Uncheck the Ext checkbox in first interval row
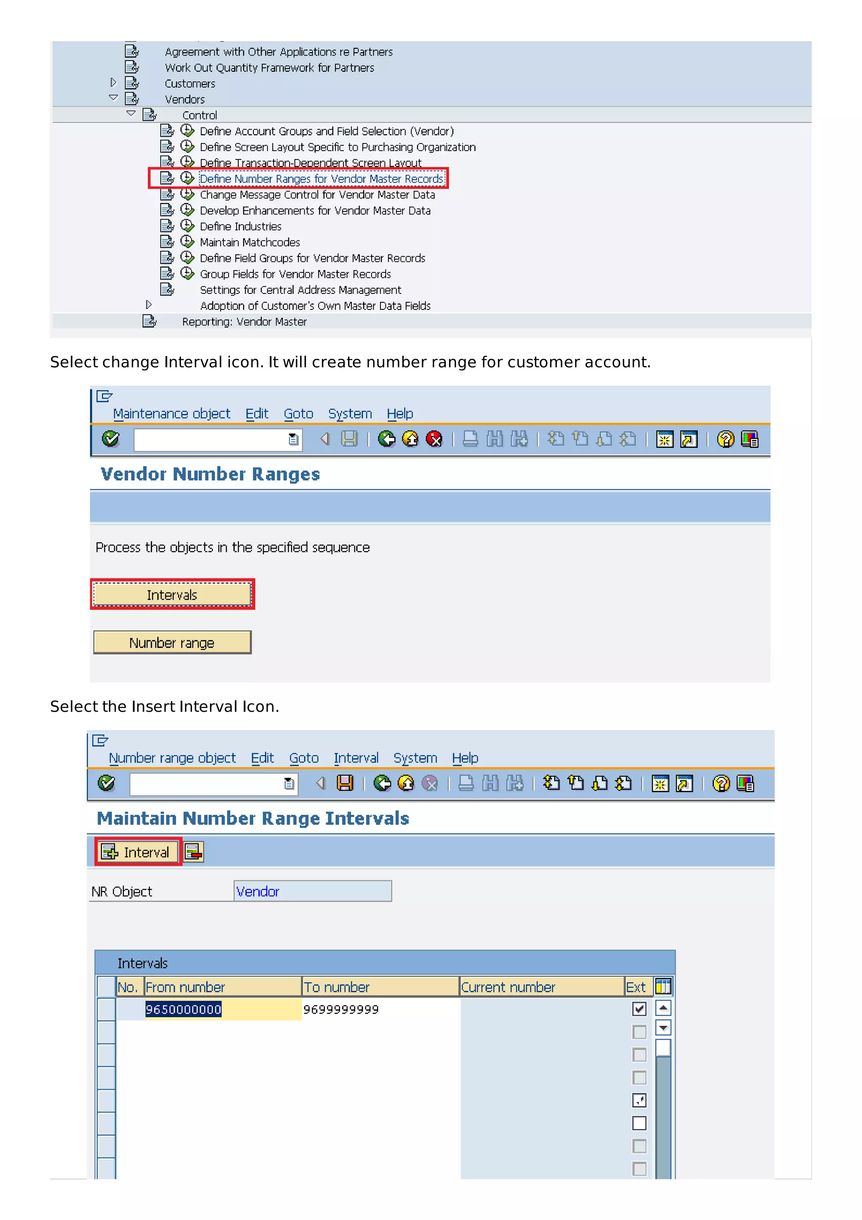 [639, 1009]
